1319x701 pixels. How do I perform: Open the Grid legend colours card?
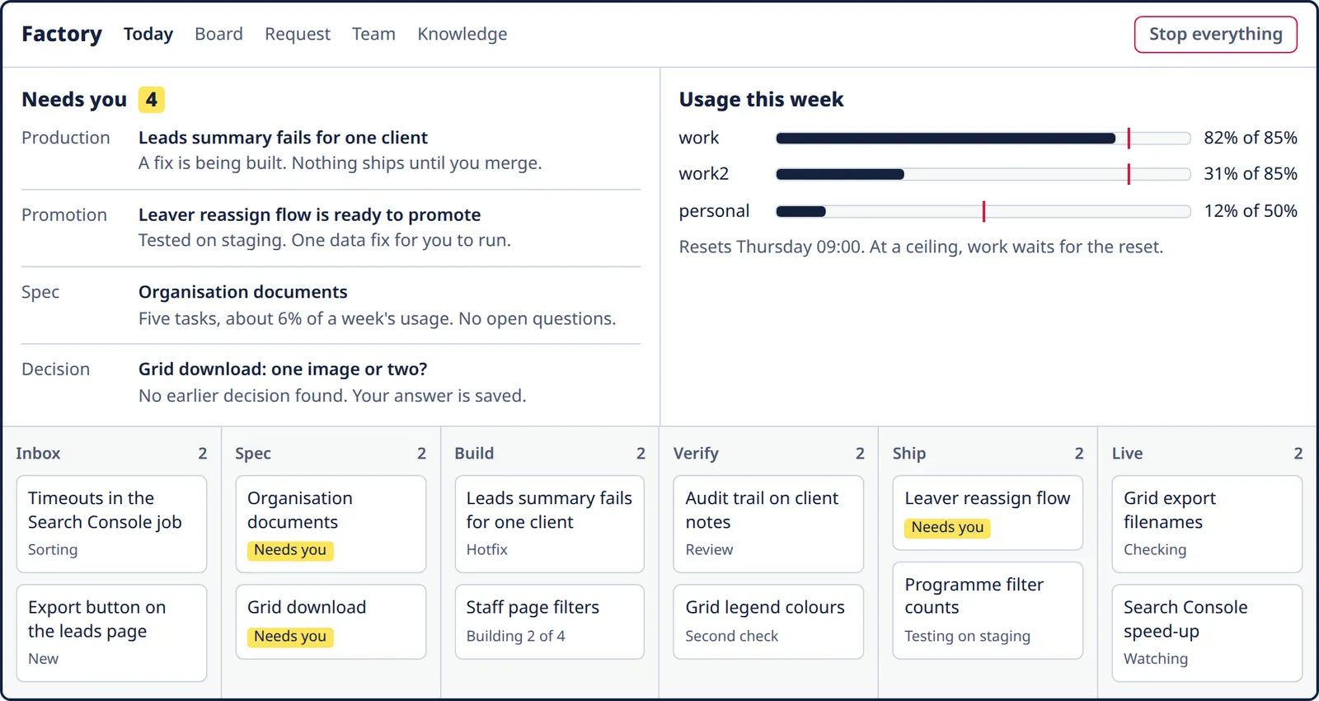coord(768,622)
